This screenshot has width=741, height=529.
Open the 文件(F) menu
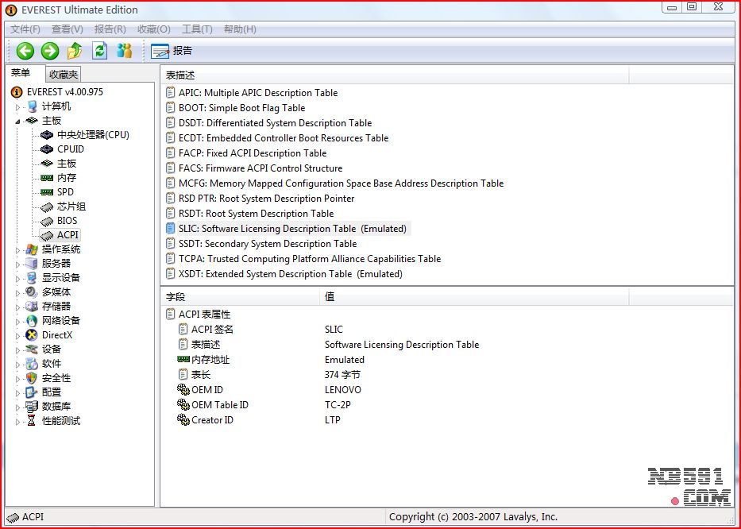25,29
